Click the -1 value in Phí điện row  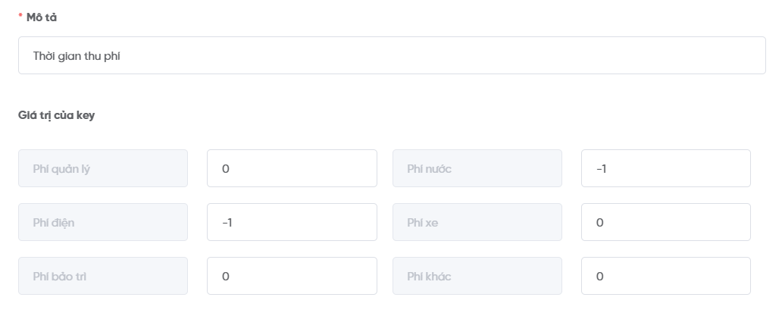pos(227,222)
